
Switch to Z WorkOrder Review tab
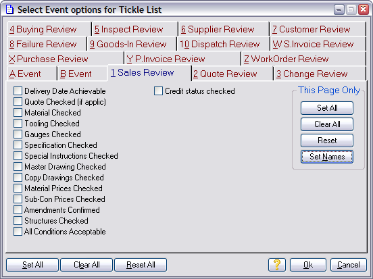click(x=303, y=59)
